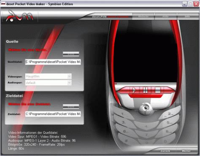Click the 'Bildgröße: 320x240 - FrameRate: 25fps' line

point(36,145)
